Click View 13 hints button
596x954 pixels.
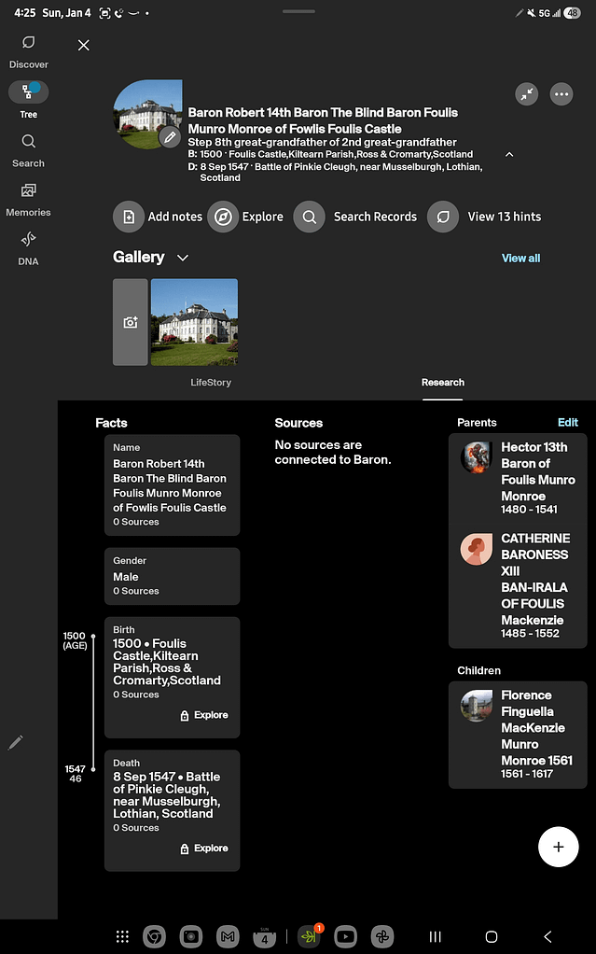[485, 217]
